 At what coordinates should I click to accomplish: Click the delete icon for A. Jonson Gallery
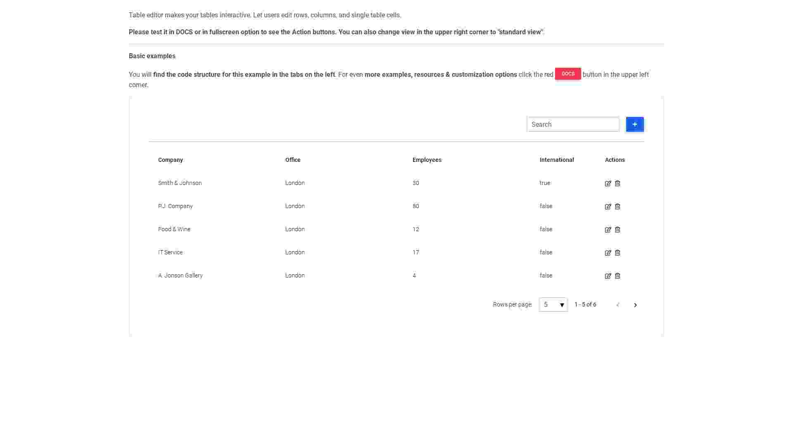tap(617, 275)
